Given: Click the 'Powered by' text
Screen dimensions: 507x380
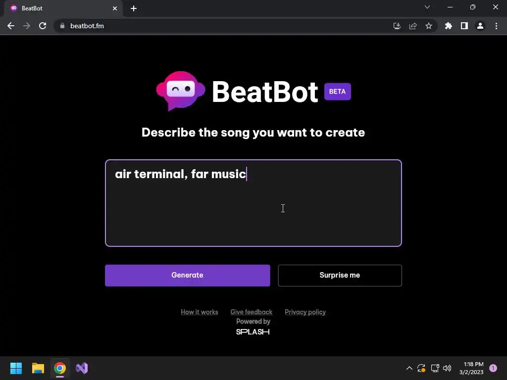Looking at the screenshot, I should coord(253,322).
